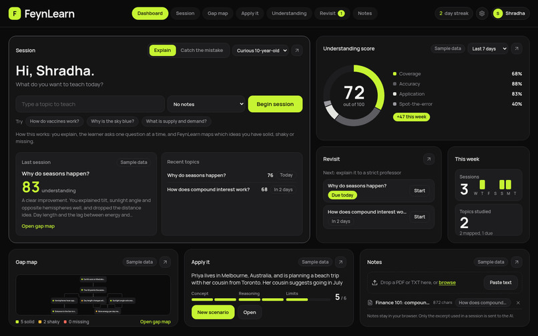
Task: Click in the Type a topic to teach field
Action: click(x=90, y=104)
